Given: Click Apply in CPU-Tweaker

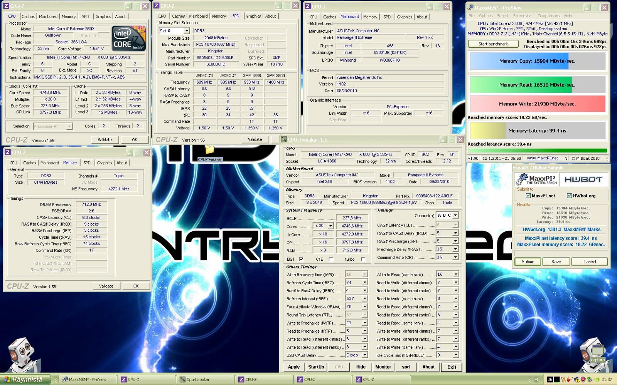Looking at the screenshot, I should point(294,367).
